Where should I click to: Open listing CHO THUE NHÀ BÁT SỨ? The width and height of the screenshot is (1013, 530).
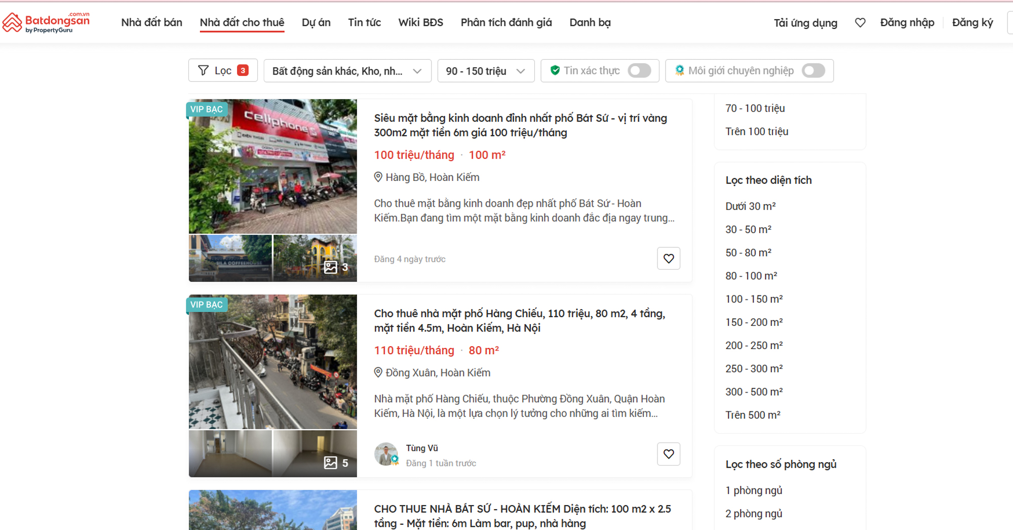point(523,516)
